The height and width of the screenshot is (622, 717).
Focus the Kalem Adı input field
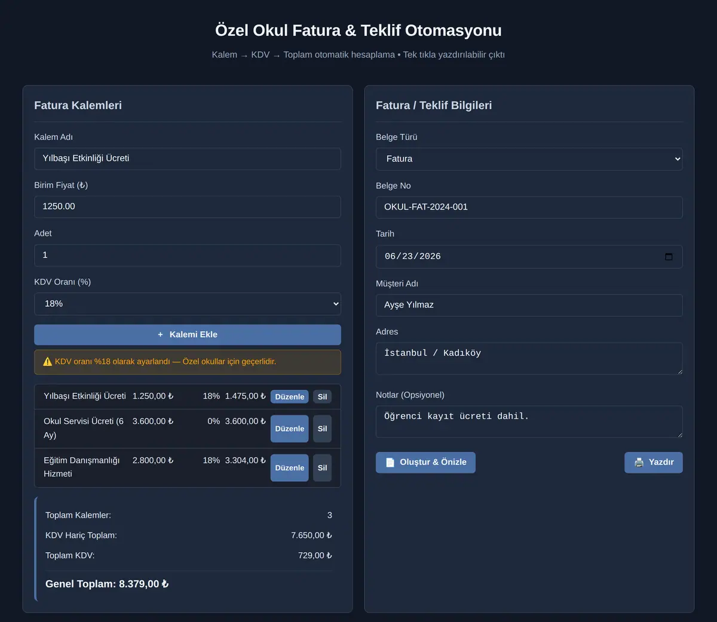pos(188,159)
